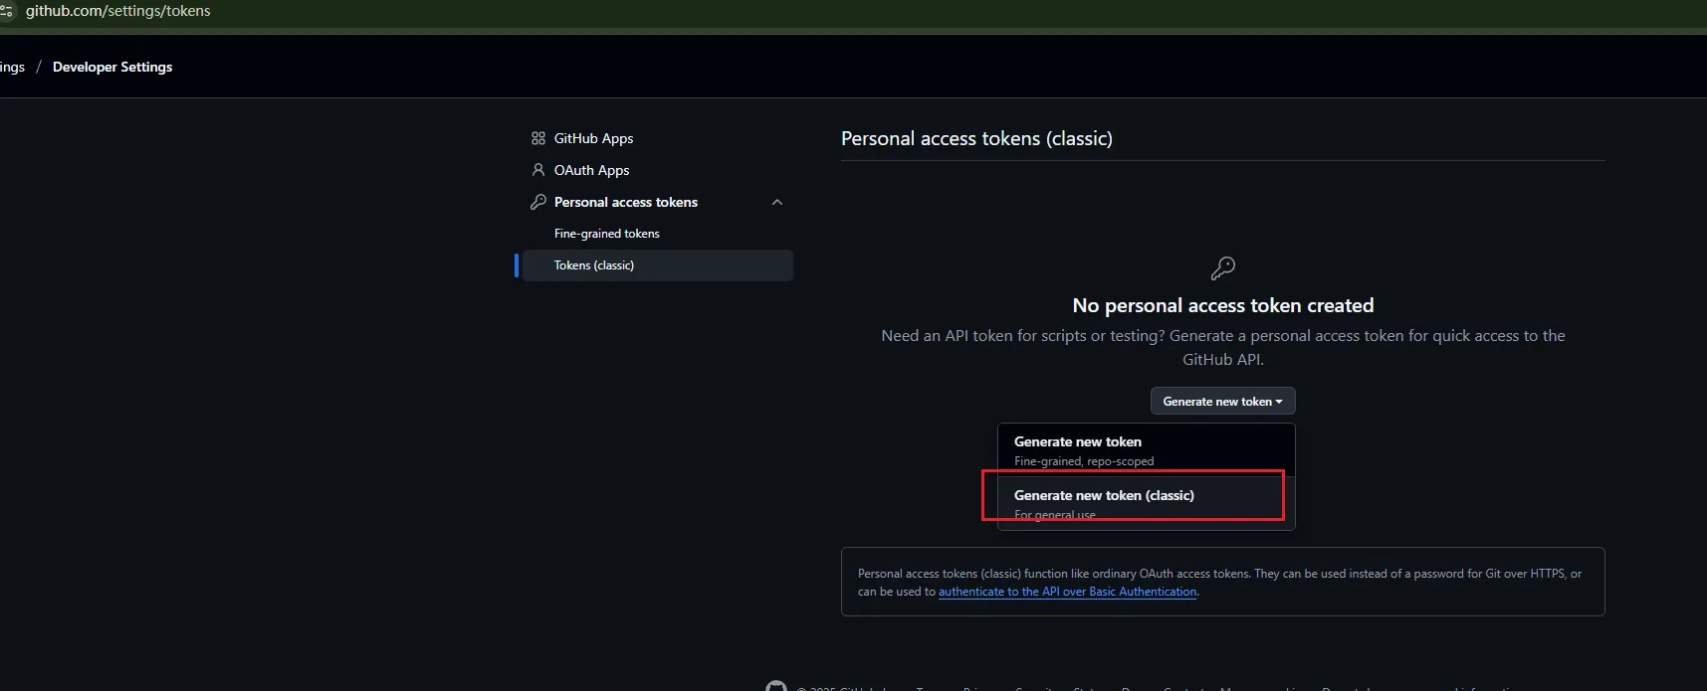The width and height of the screenshot is (1707, 691).
Task: Select Generate new token fine-grained option
Action: point(1147,450)
